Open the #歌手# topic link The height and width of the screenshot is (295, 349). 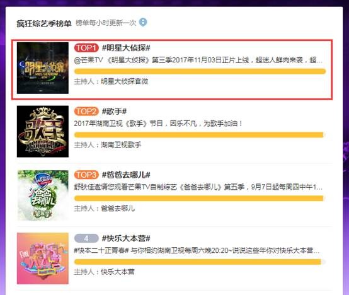114,112
